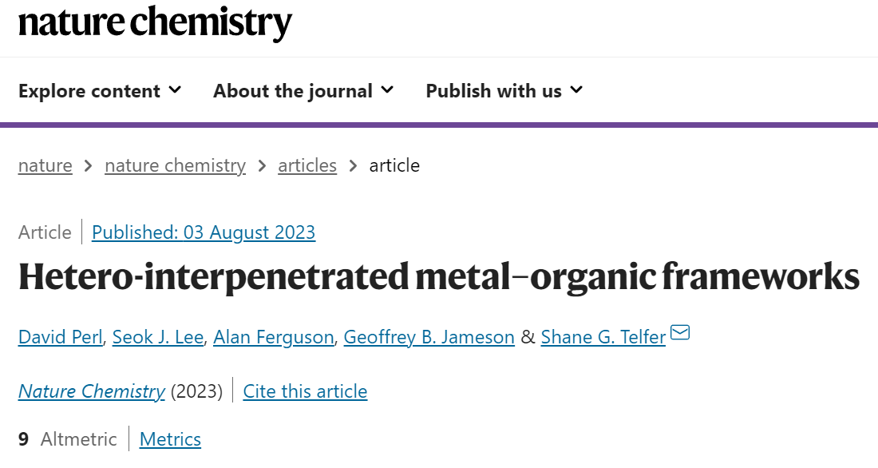Expand the Publish with us chevron
The width and height of the screenshot is (878, 468).
click(576, 89)
